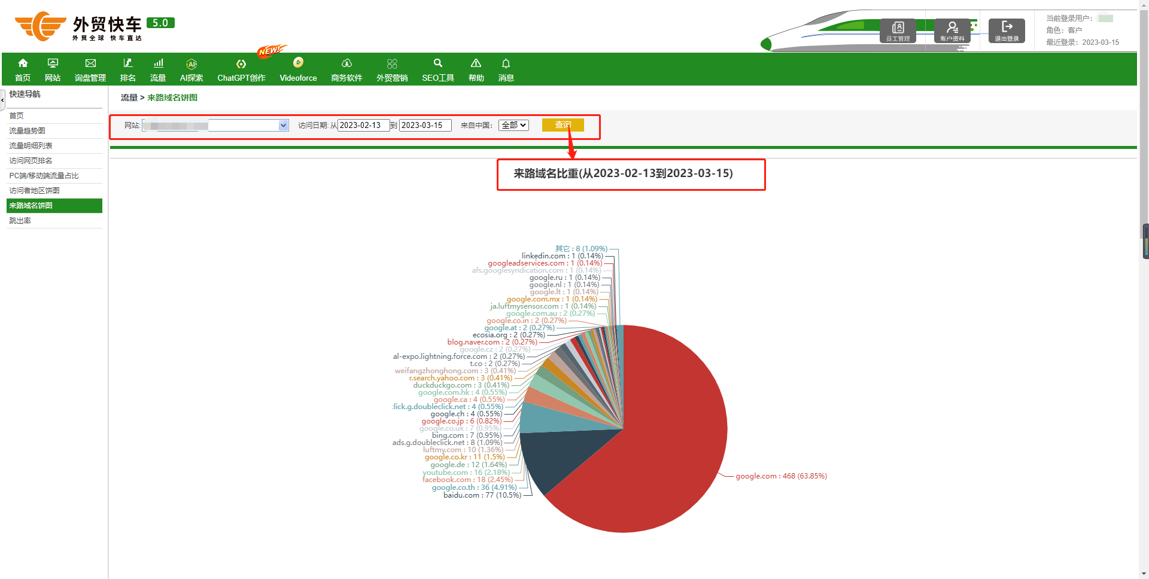Open the AI探索 icon
1149x579 pixels.
point(191,63)
